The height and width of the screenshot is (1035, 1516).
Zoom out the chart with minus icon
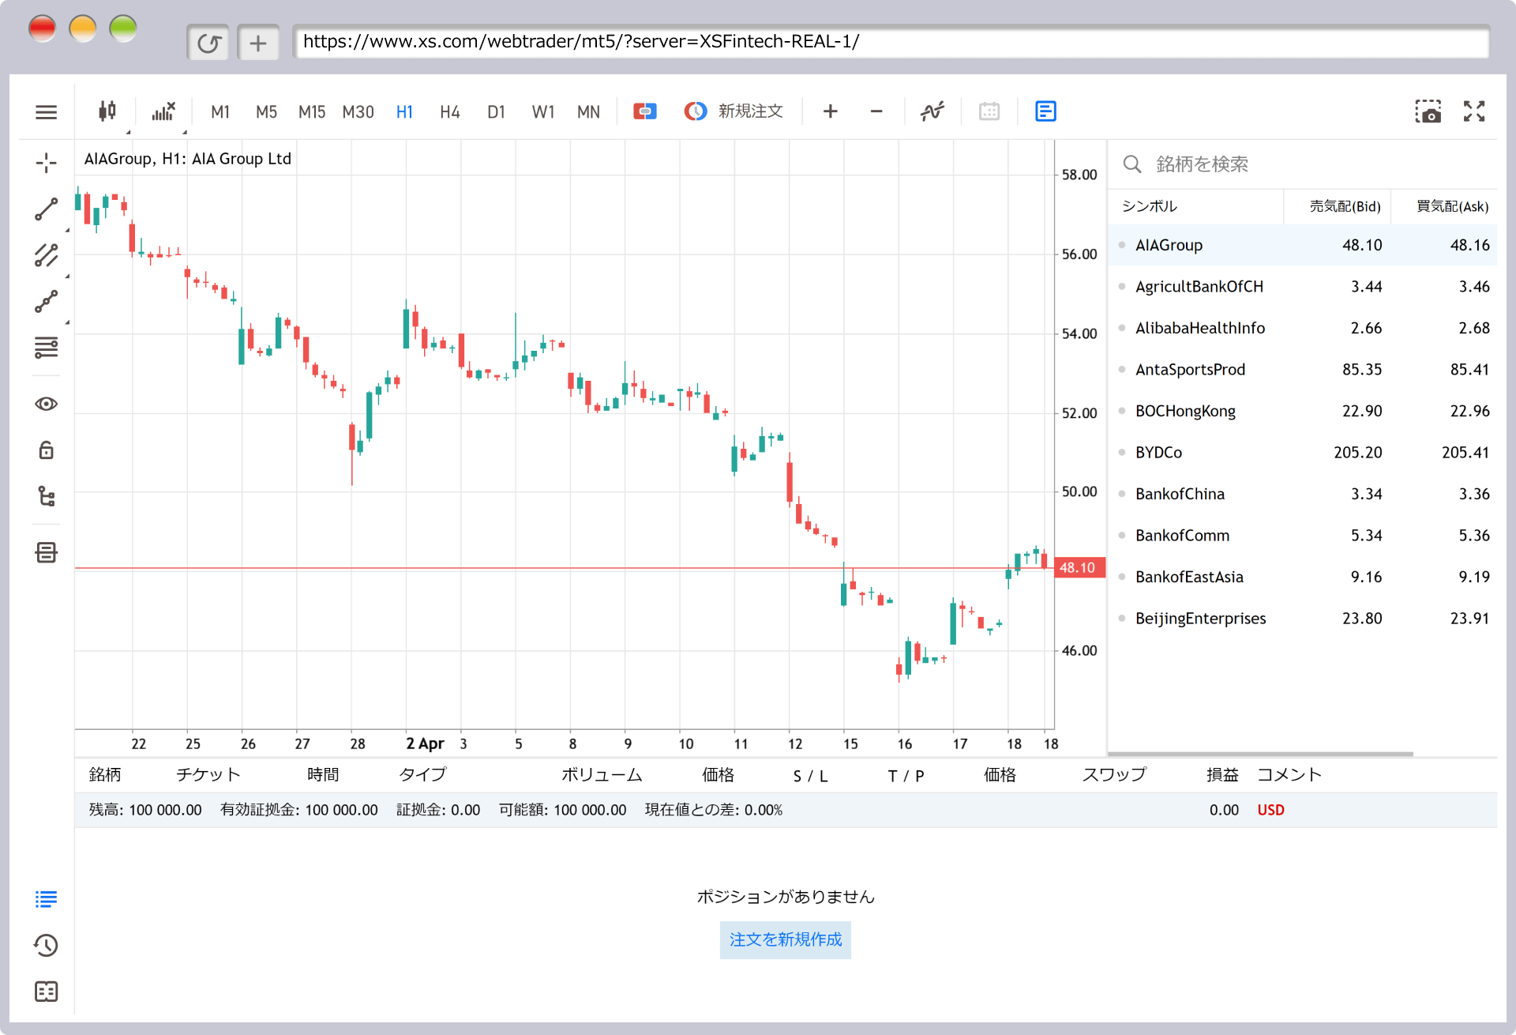tap(876, 111)
